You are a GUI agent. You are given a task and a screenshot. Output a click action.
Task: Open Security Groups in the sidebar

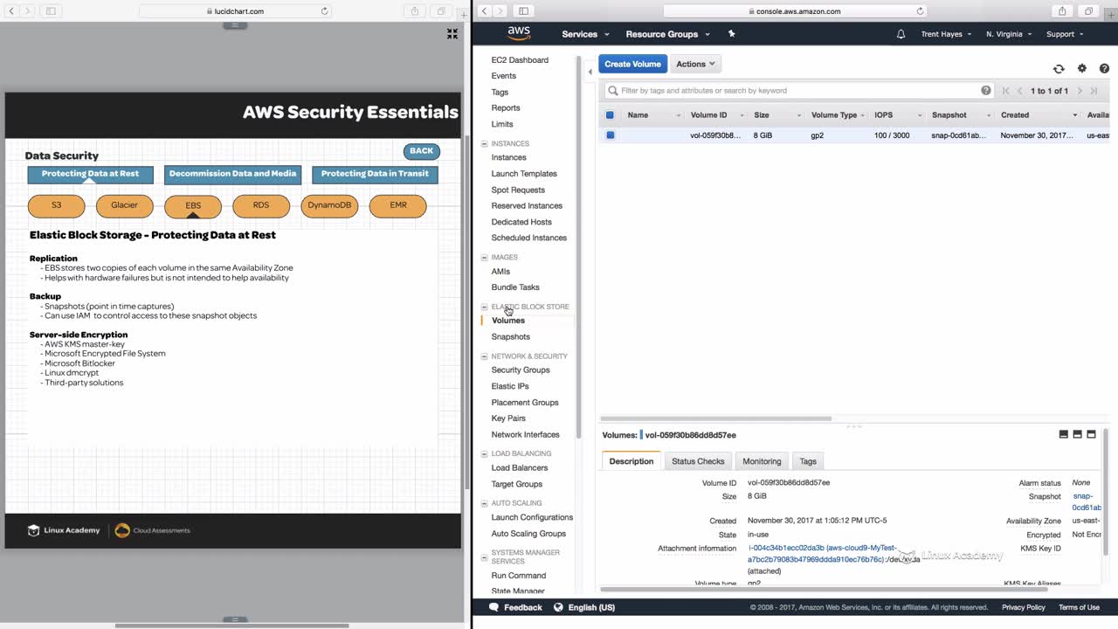click(x=521, y=370)
